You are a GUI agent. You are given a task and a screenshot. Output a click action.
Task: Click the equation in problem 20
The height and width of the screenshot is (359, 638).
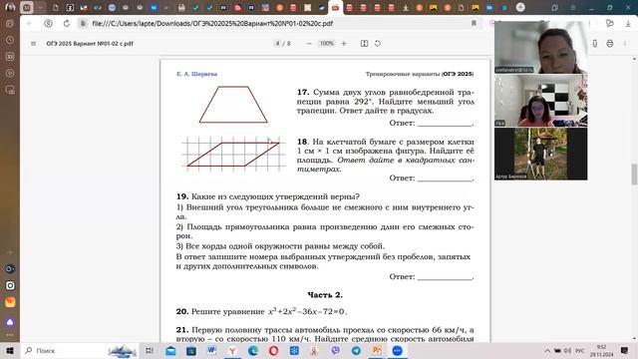tap(307, 311)
